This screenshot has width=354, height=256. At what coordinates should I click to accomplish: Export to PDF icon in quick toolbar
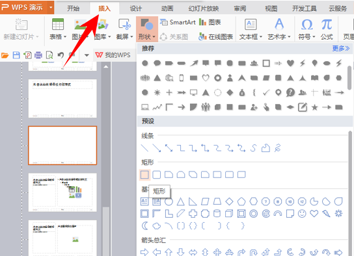tap(27, 55)
